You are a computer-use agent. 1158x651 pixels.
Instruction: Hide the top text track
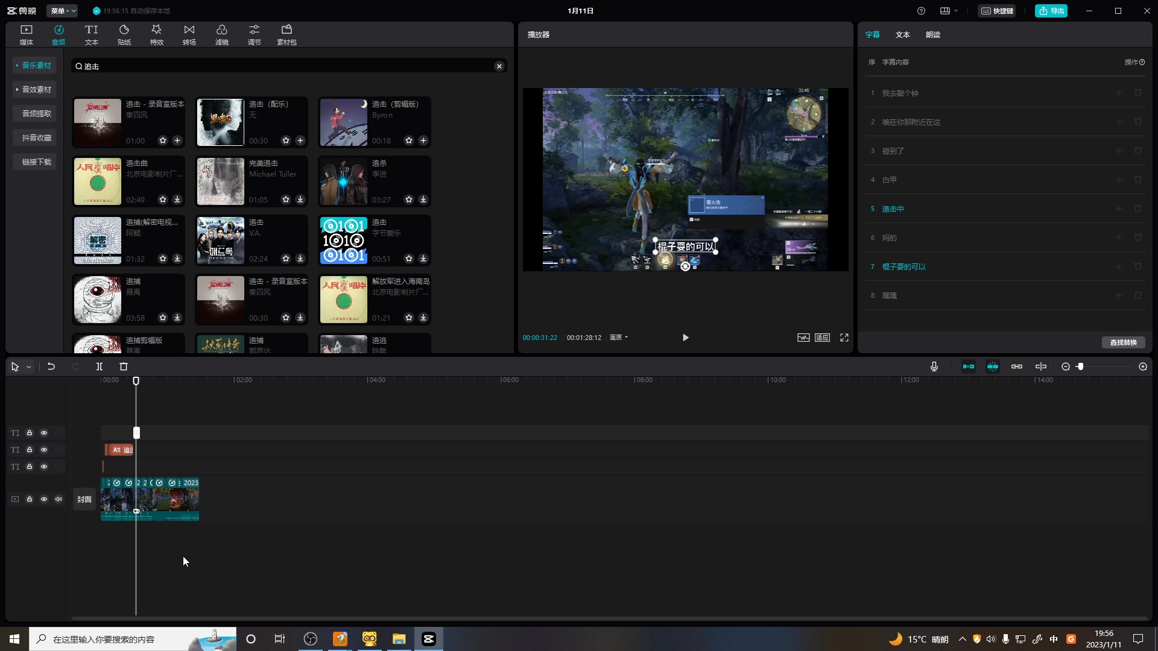[44, 433]
